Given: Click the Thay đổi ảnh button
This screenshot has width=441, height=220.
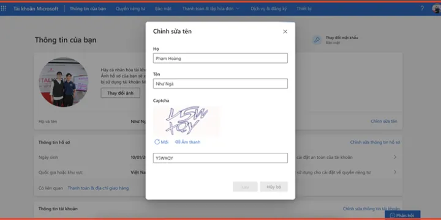Looking at the screenshot, I should tap(121, 93).
